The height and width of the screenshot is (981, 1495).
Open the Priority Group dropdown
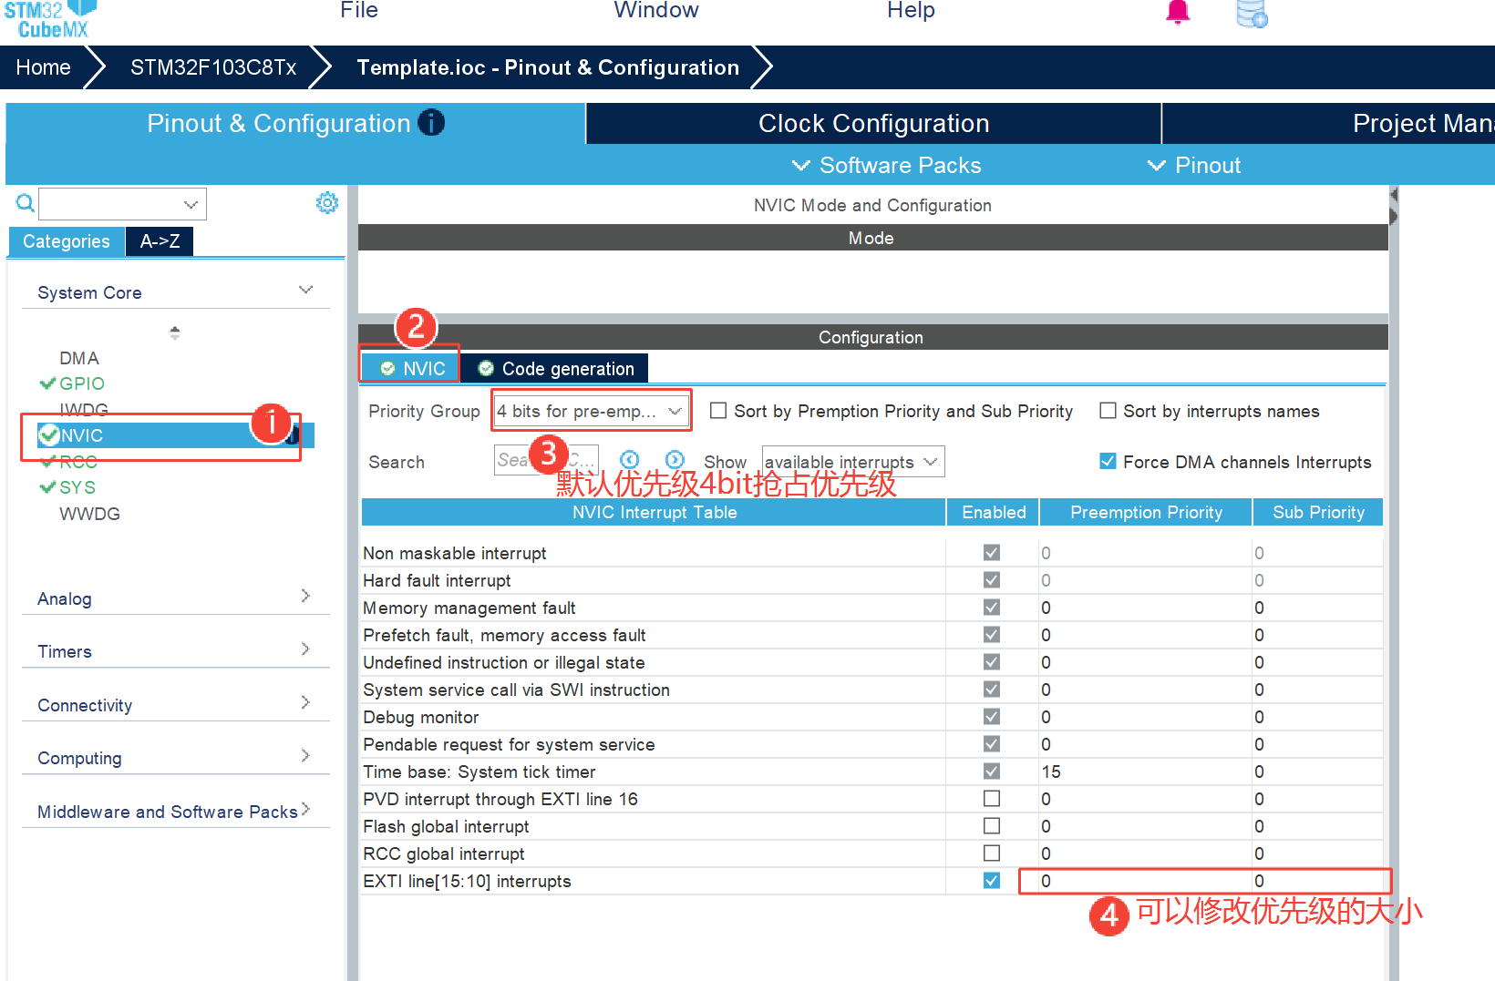(590, 411)
